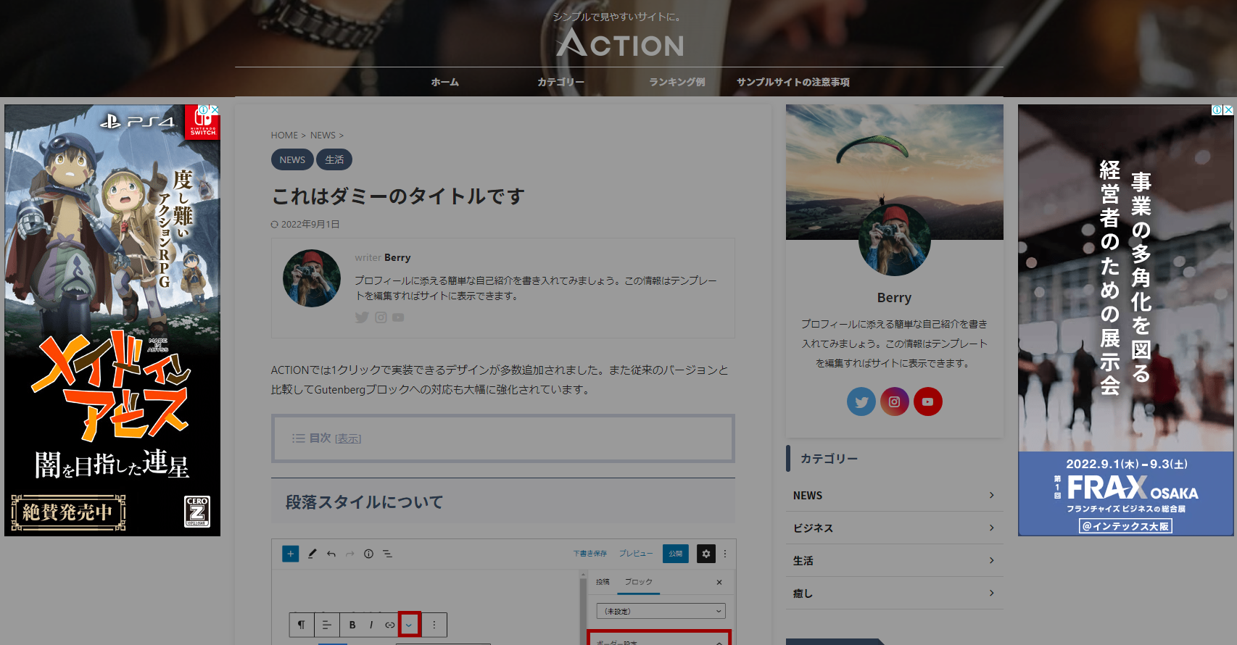Open the ホーム navigation menu item
The width and height of the screenshot is (1237, 645).
tap(445, 82)
